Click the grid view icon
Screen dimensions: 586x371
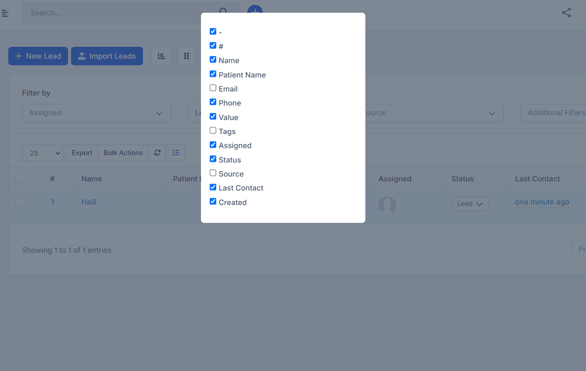click(x=186, y=56)
